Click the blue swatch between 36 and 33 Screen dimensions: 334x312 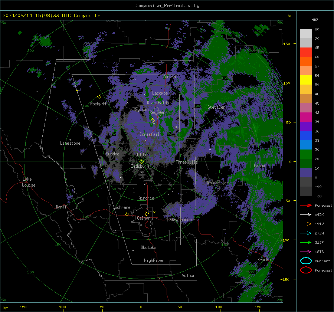coord(306,136)
